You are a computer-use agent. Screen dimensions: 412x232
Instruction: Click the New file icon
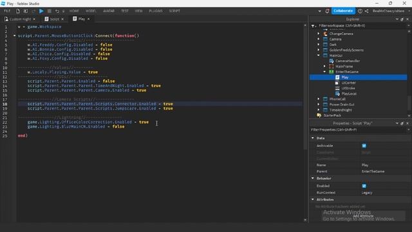click(17, 11)
